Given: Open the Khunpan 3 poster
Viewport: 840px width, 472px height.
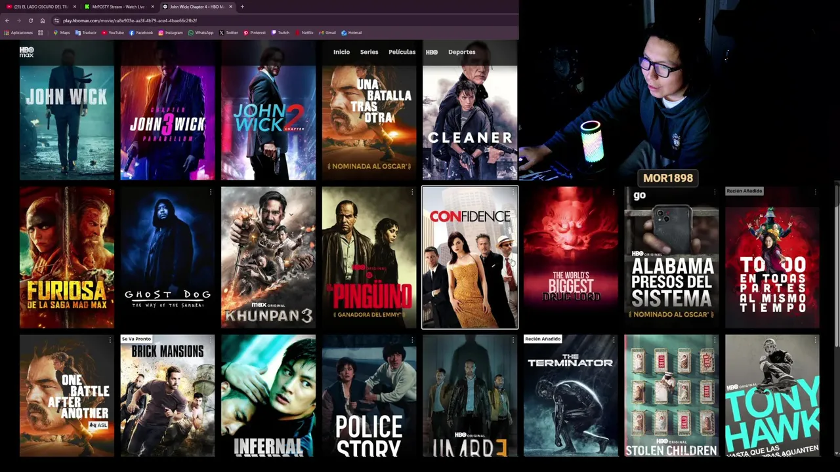Looking at the screenshot, I should [268, 257].
